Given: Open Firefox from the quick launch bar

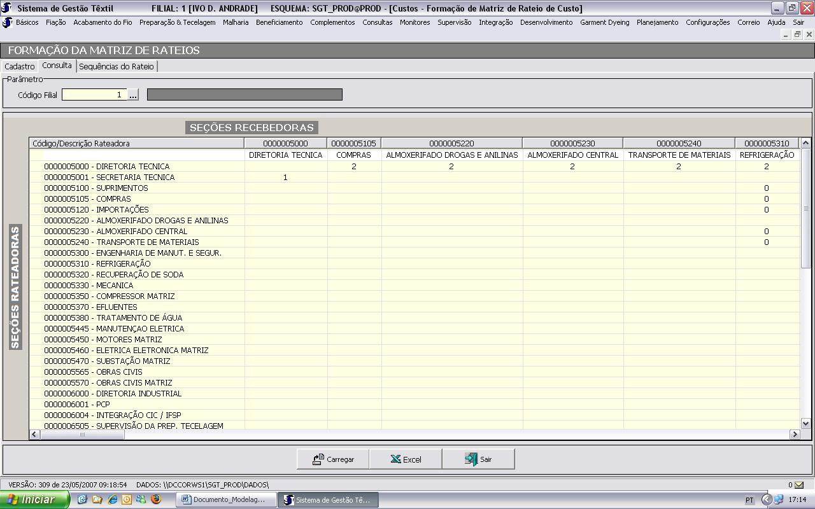Looking at the screenshot, I should coord(155,499).
